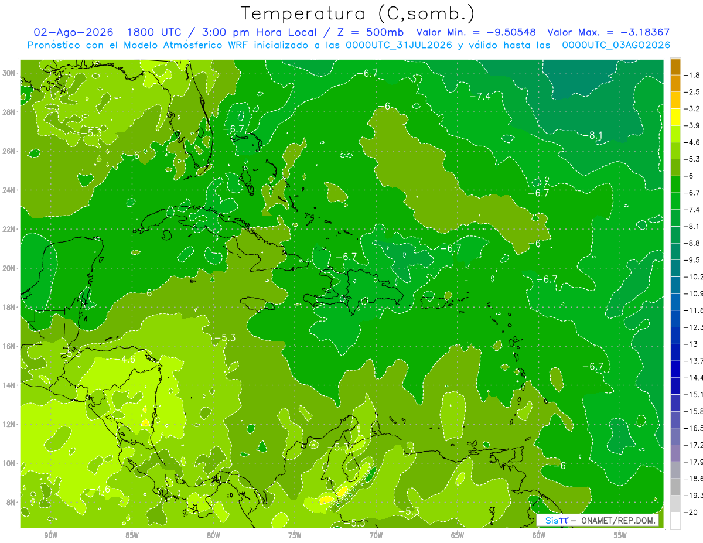Pick the legend swatch between -8.1 and -8.8
Image resolution: width=703 pixels, height=543 pixels.
(x=675, y=235)
